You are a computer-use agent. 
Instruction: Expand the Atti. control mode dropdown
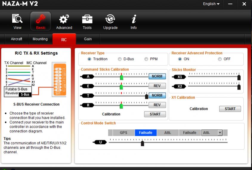(220, 133)
